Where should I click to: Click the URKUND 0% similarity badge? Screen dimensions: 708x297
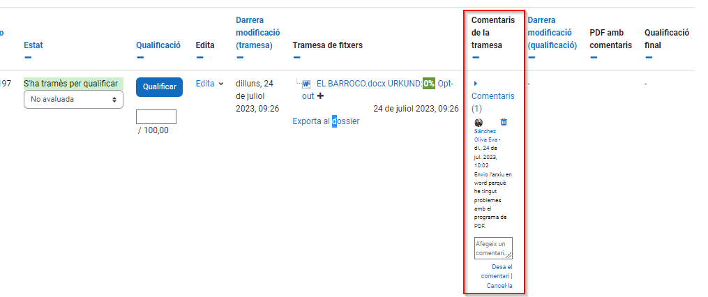tap(428, 84)
